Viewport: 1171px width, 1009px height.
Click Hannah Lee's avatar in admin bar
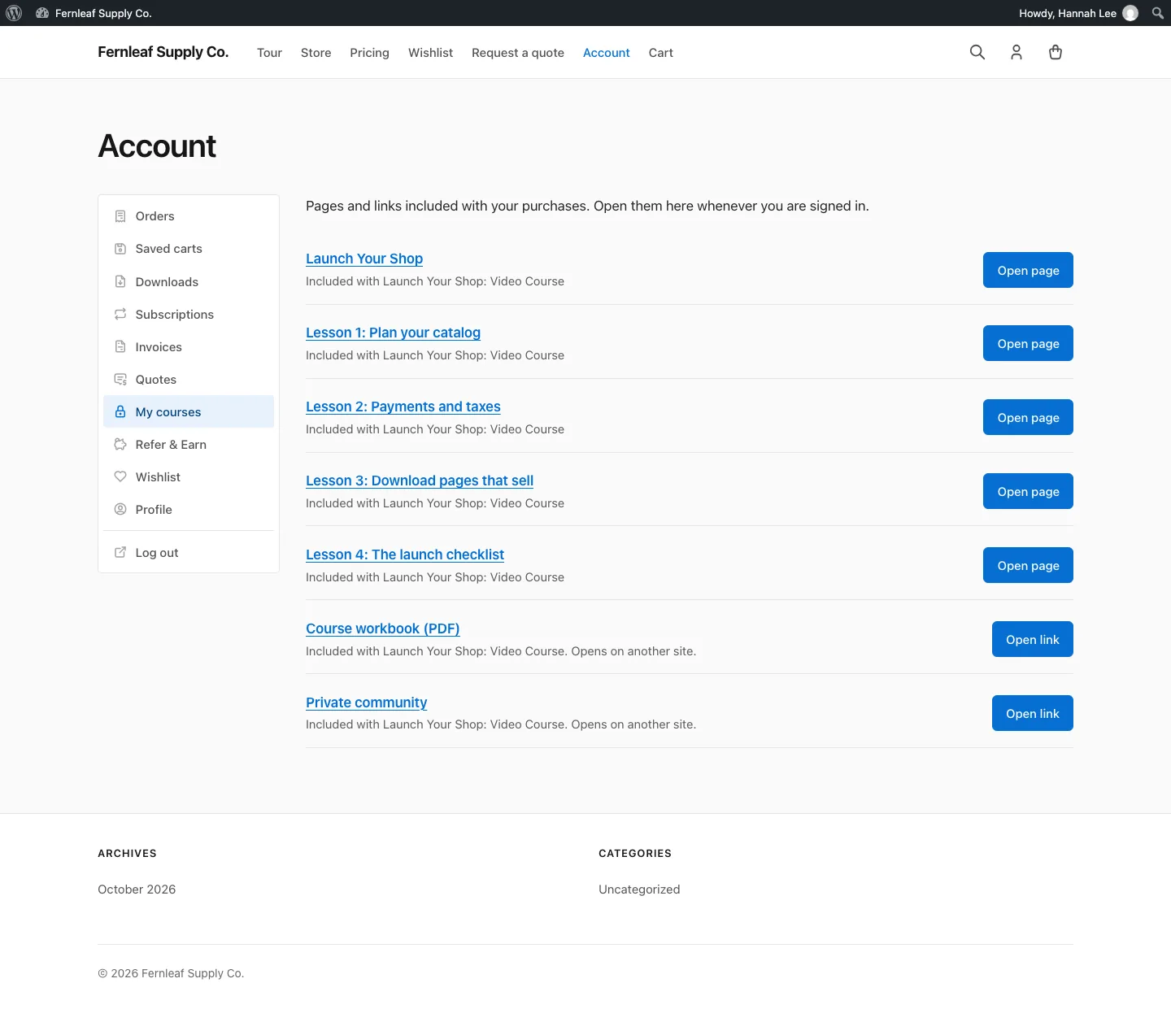(1130, 13)
